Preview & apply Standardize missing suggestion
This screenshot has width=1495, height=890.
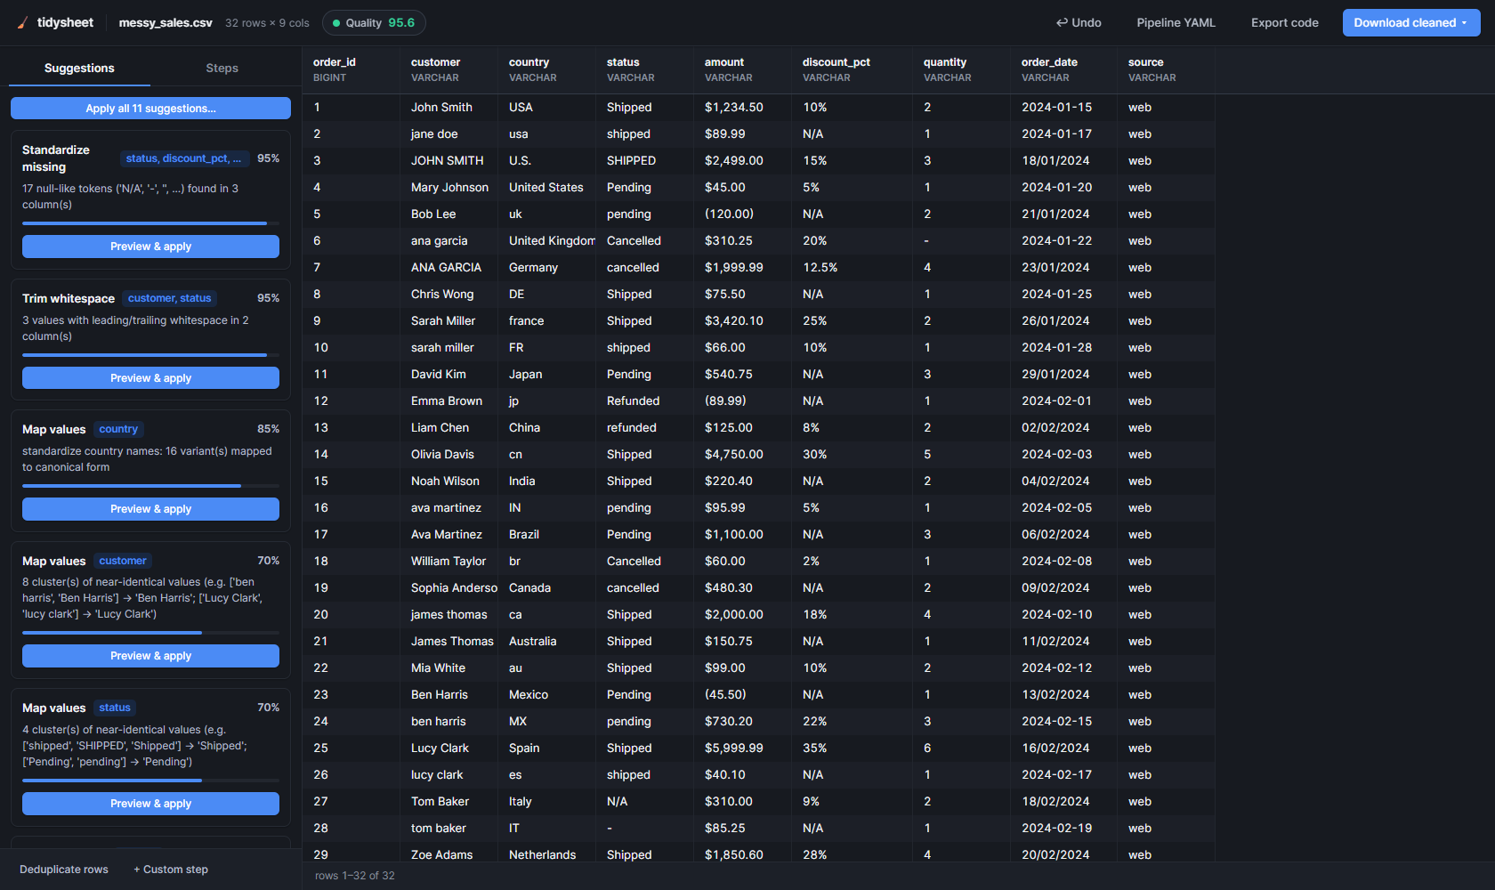coord(150,247)
